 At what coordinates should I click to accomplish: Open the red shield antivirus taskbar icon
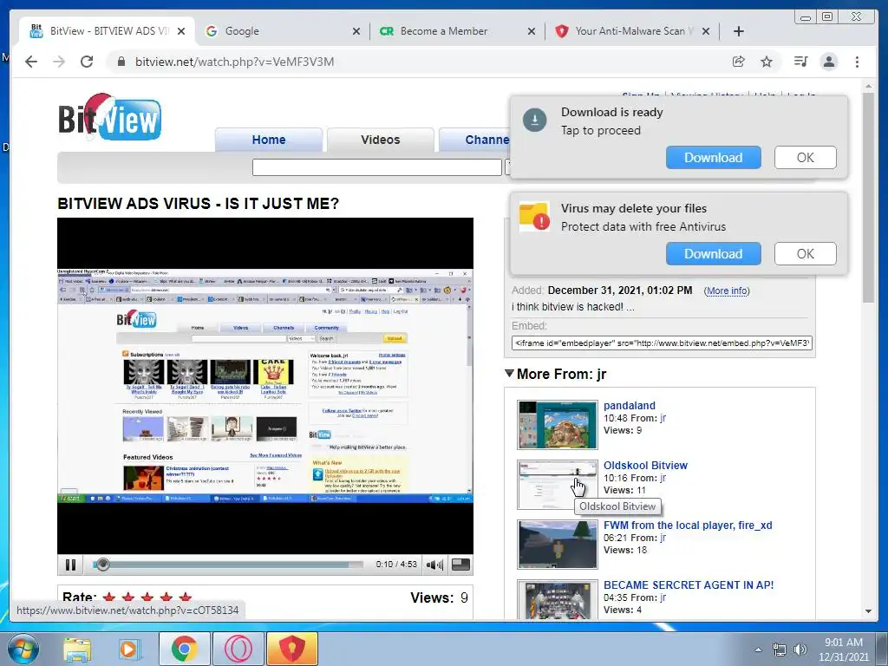click(291, 649)
